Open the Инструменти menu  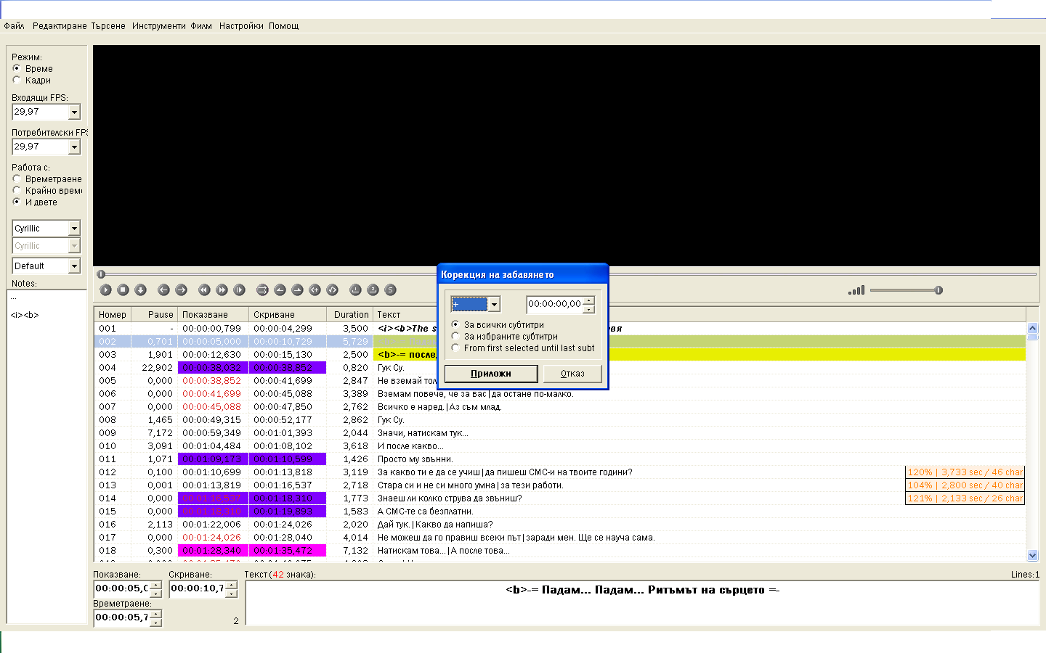click(159, 25)
